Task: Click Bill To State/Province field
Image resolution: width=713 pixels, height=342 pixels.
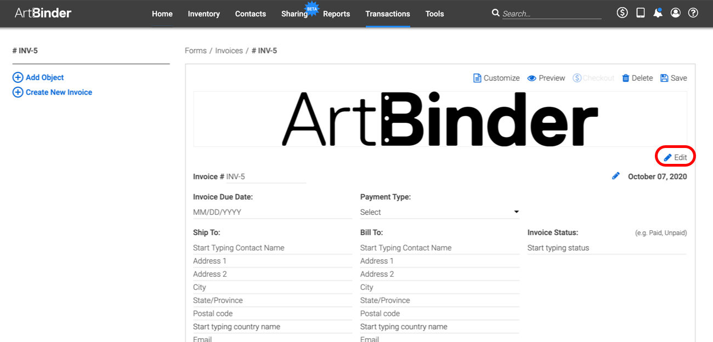Action: (440, 300)
